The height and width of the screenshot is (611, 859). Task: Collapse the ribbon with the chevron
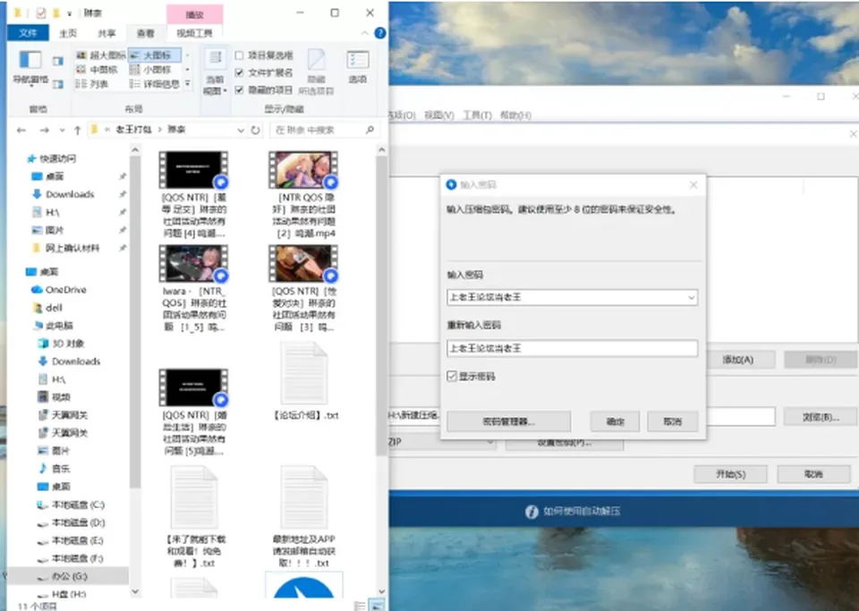point(364,33)
